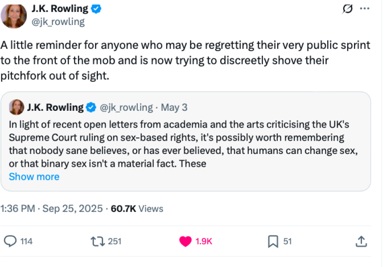This screenshot has height=267, width=387.
Task: Click the reply comment icon
Action: 10,241
